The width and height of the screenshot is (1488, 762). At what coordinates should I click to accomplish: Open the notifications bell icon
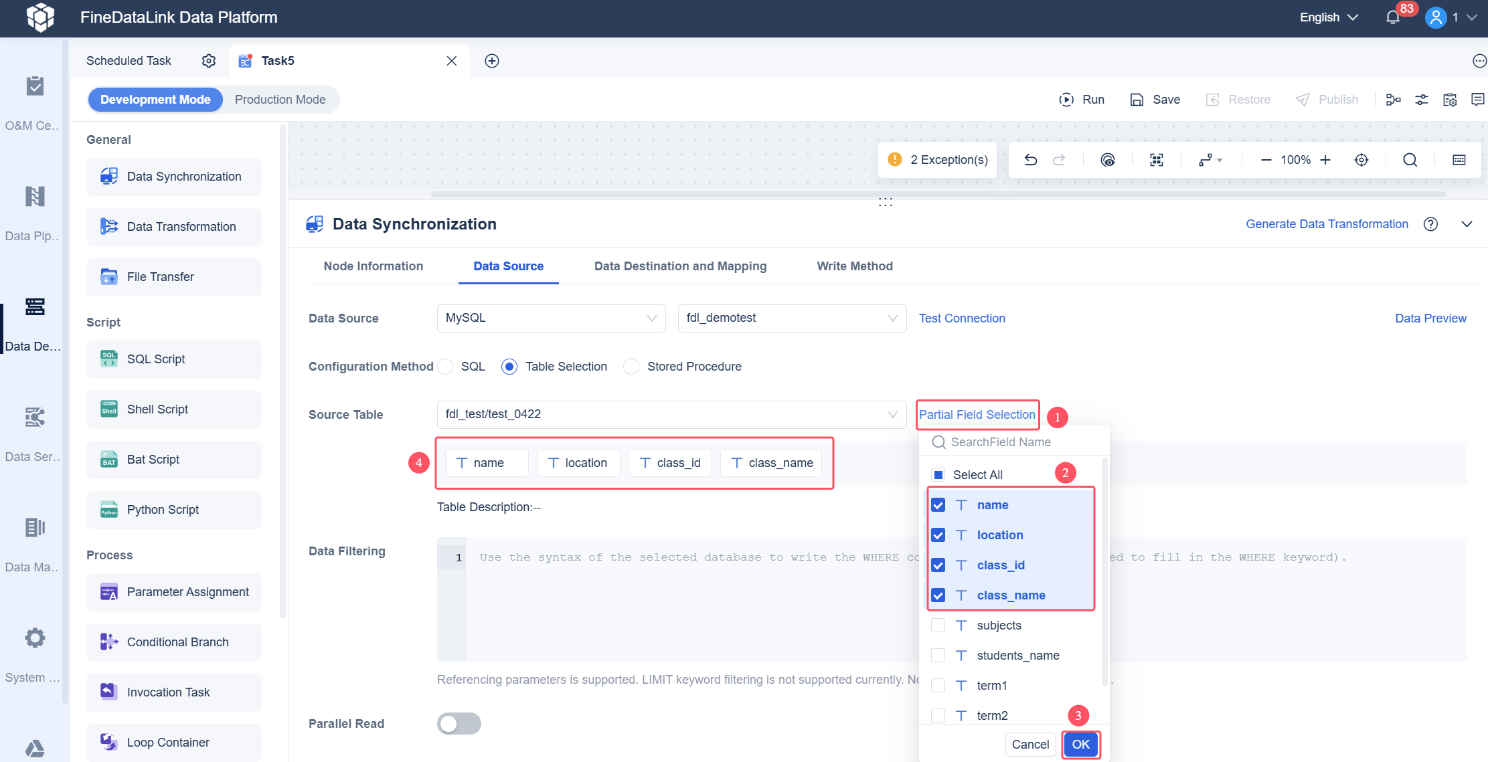1392,17
